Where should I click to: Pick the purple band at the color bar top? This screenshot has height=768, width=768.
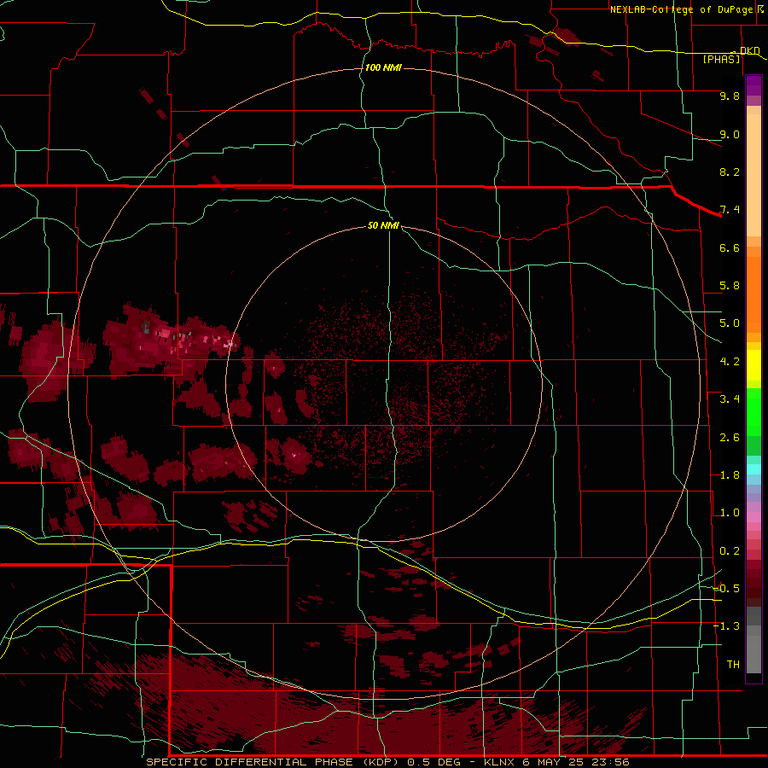(x=753, y=85)
